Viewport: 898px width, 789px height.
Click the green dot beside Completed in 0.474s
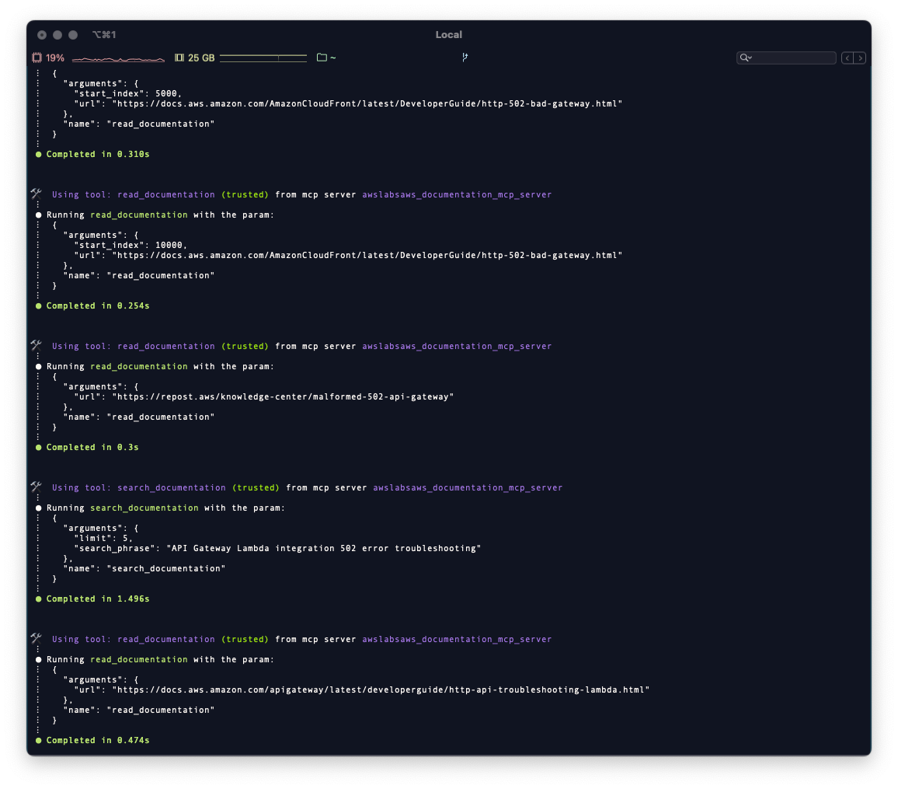38,740
